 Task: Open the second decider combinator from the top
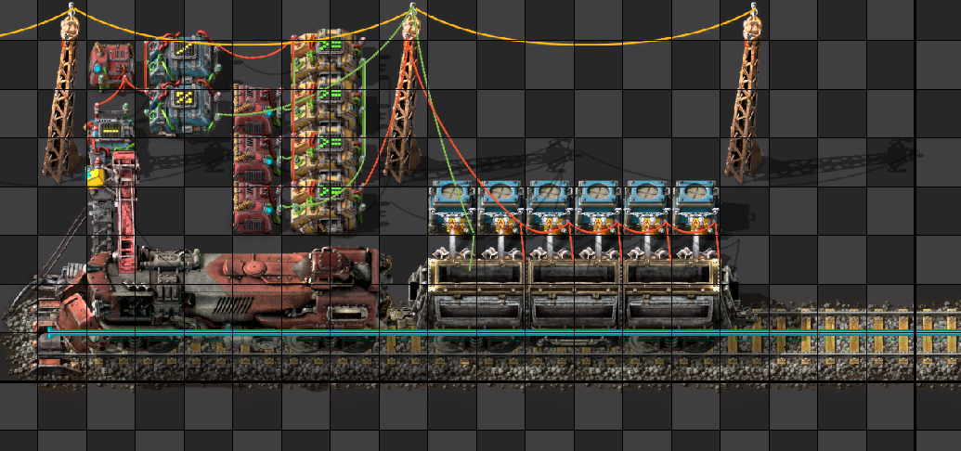tap(327, 102)
